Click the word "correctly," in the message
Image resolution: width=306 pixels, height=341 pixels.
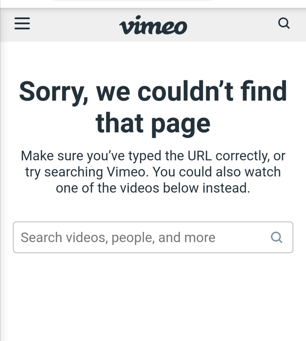pyautogui.click(x=243, y=156)
